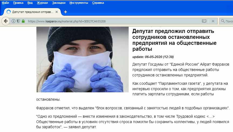Close the 'Депутат предложил отправ...' tab
Viewport: 233px width, 132px height.
(x=57, y=12)
